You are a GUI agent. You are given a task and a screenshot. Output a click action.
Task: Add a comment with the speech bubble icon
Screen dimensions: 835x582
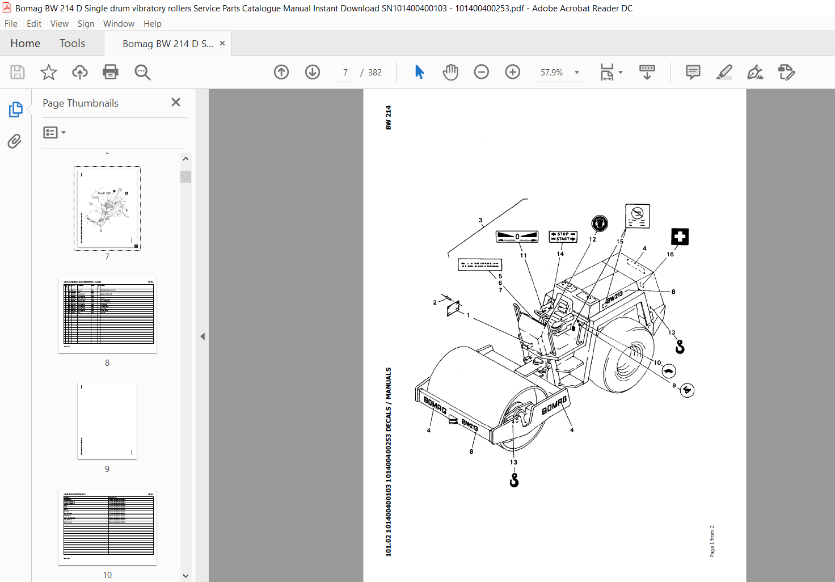tap(693, 72)
